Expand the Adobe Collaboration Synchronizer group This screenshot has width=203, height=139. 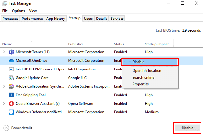pos(4,86)
